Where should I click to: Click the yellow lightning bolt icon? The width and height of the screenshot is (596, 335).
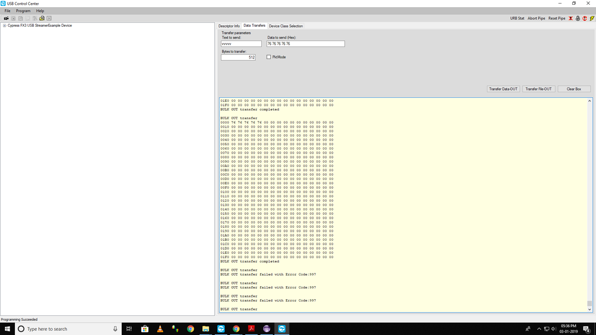[592, 18]
